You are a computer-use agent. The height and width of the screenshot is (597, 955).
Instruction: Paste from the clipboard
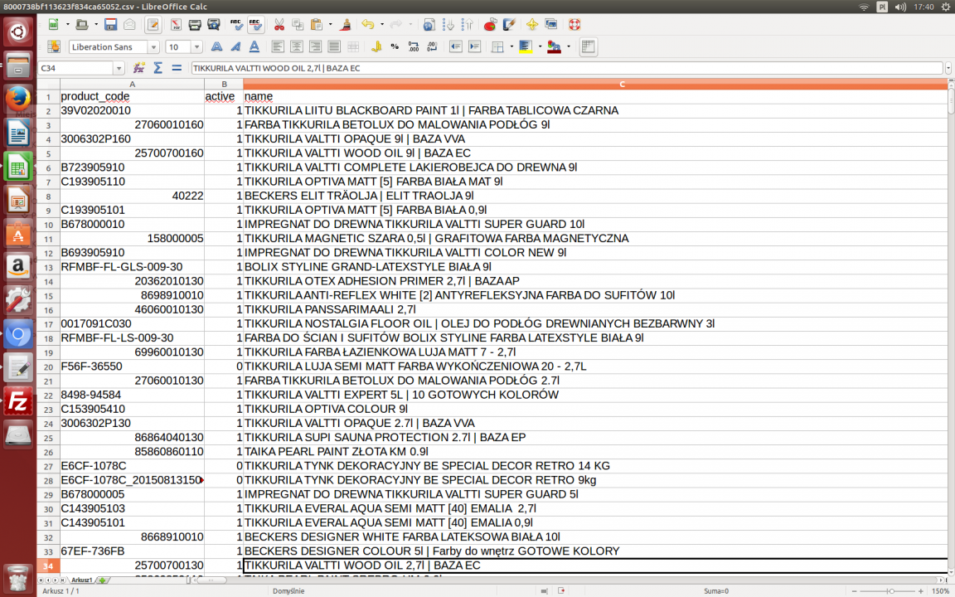317,25
